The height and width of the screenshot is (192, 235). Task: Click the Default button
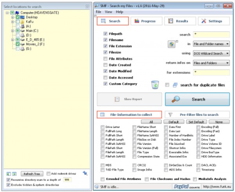[x=174, y=122]
